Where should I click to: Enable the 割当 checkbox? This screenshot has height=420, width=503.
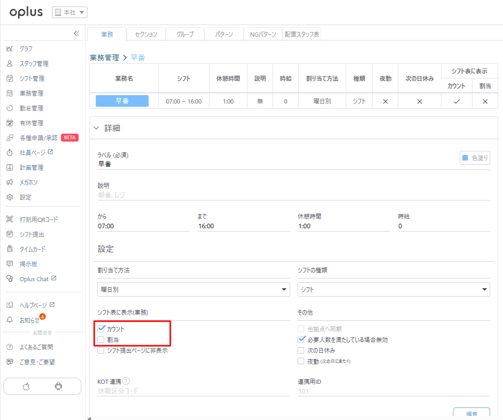[101, 340]
